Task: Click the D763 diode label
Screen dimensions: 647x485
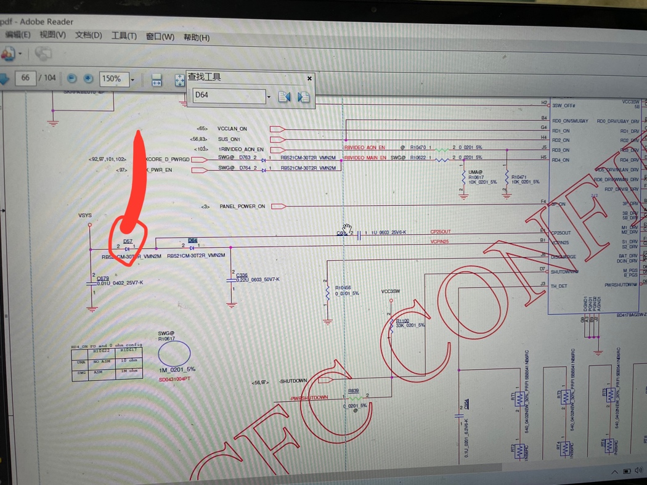Action: [245, 157]
